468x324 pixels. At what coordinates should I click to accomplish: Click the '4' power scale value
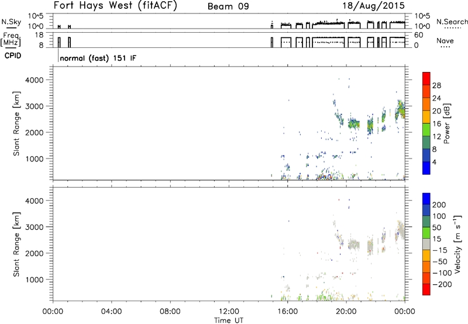click(434, 162)
